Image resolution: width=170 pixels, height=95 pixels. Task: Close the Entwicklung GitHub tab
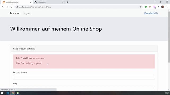pos(62,2)
